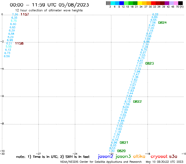Image resolution: width=186 pixels, height=164 pixels.
Task: Click the -27 longitude axis label
Action: tap(38, 154)
